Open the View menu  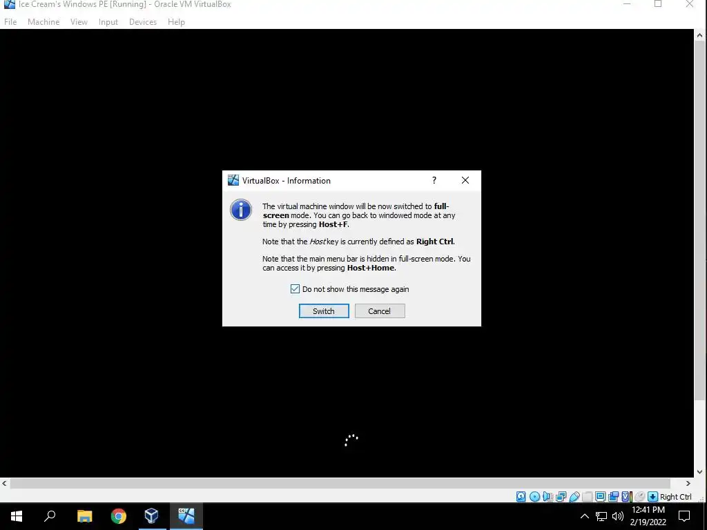(x=79, y=21)
